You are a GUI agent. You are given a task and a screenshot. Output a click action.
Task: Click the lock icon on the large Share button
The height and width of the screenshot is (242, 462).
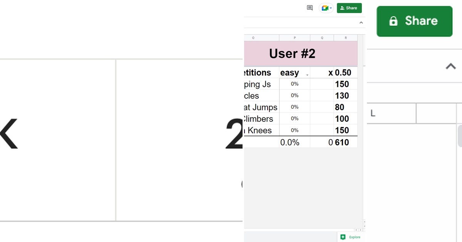[393, 21]
